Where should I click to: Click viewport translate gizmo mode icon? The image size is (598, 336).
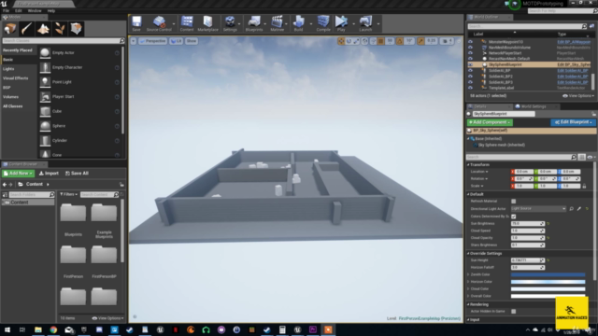(x=341, y=41)
